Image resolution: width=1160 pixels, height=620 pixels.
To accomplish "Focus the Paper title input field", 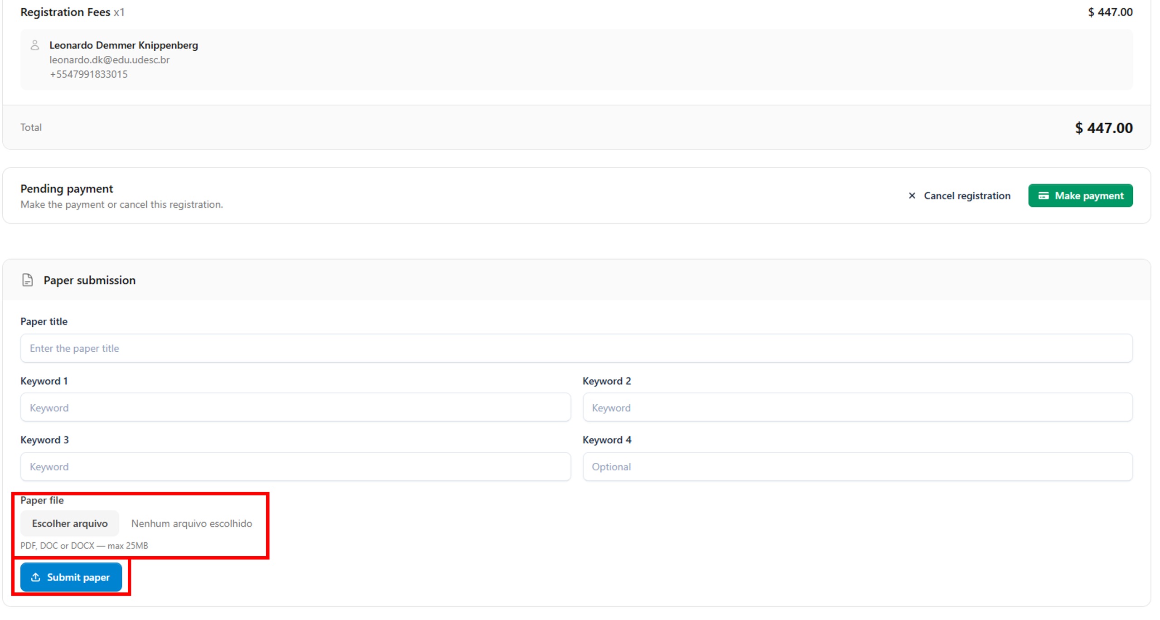I will pos(576,348).
